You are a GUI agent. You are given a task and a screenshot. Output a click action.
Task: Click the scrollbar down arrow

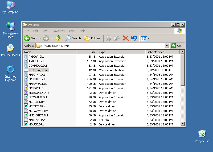tap(182, 124)
